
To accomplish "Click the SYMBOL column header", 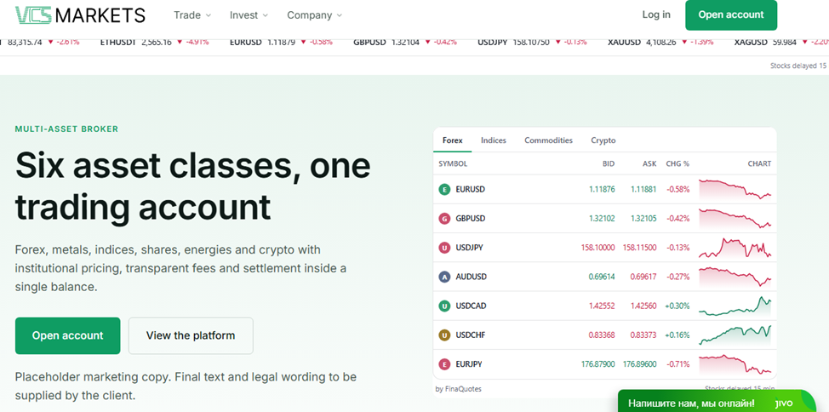I will (453, 164).
